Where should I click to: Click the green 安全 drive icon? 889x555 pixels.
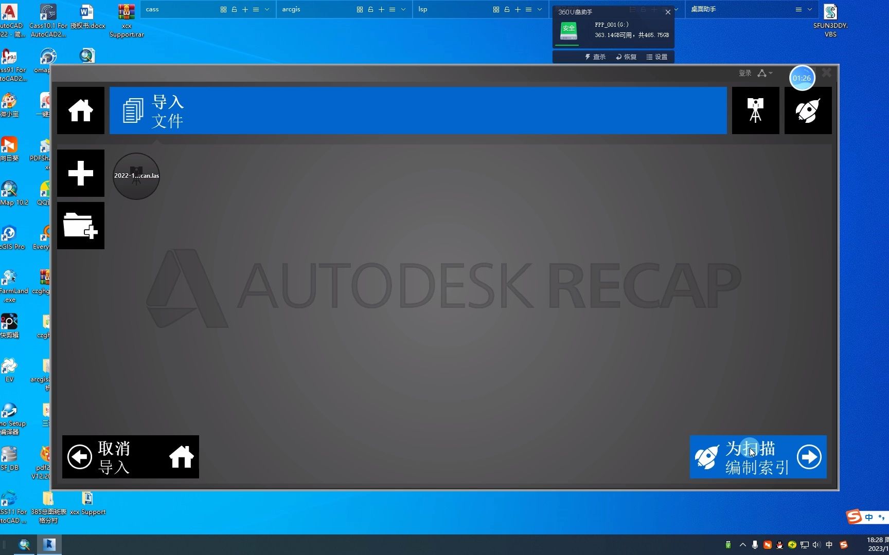point(568,30)
